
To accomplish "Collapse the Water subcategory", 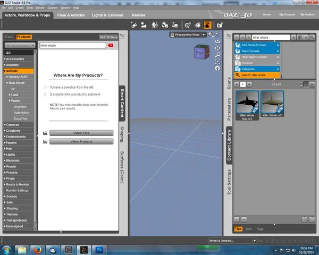I will [x=10, y=101].
